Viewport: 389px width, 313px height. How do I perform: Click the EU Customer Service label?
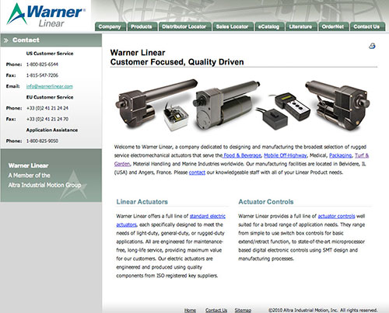click(x=50, y=97)
